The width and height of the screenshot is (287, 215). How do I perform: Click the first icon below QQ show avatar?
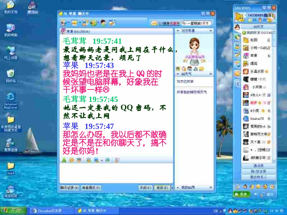click(178, 69)
